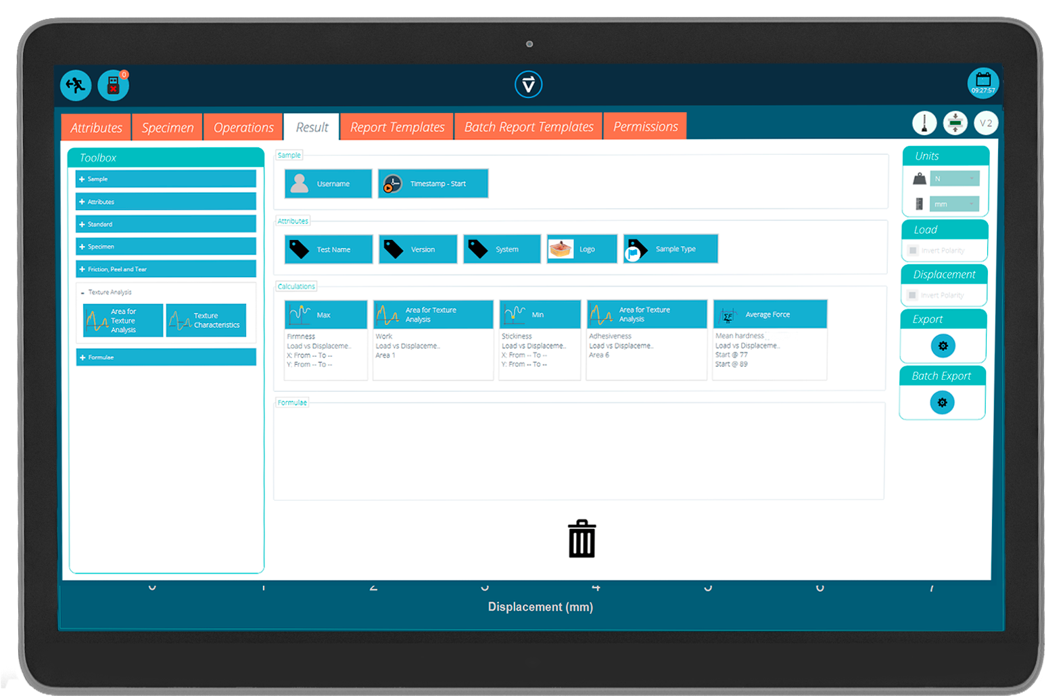Click the Start @ 77 value
The width and height of the screenshot is (1063, 696).
pos(732,355)
